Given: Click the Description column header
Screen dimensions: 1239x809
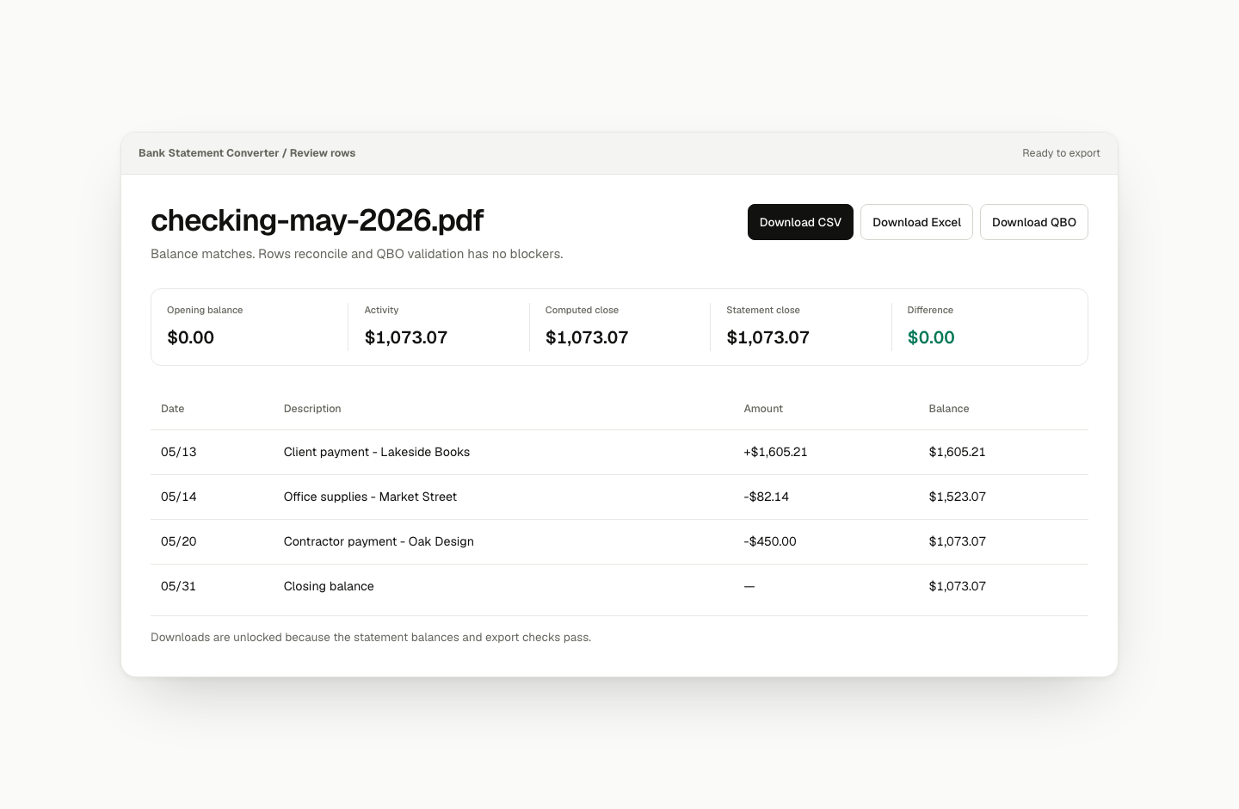Looking at the screenshot, I should (312, 409).
